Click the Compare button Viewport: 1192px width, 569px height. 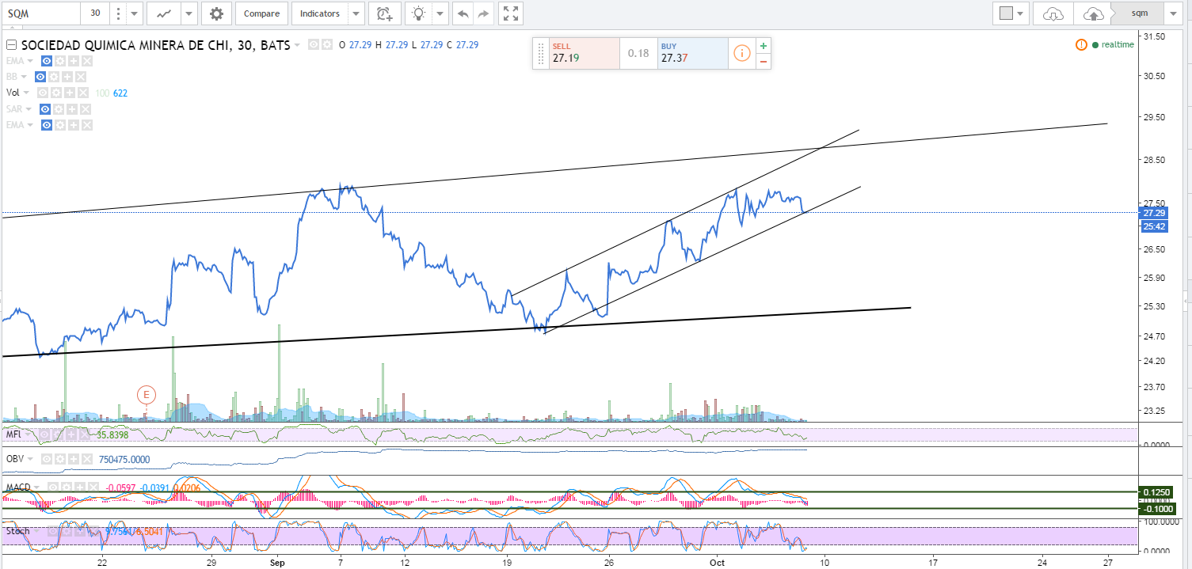pyautogui.click(x=261, y=13)
